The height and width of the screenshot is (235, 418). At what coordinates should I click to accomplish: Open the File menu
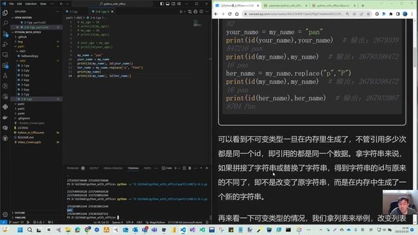(x=12, y=4)
